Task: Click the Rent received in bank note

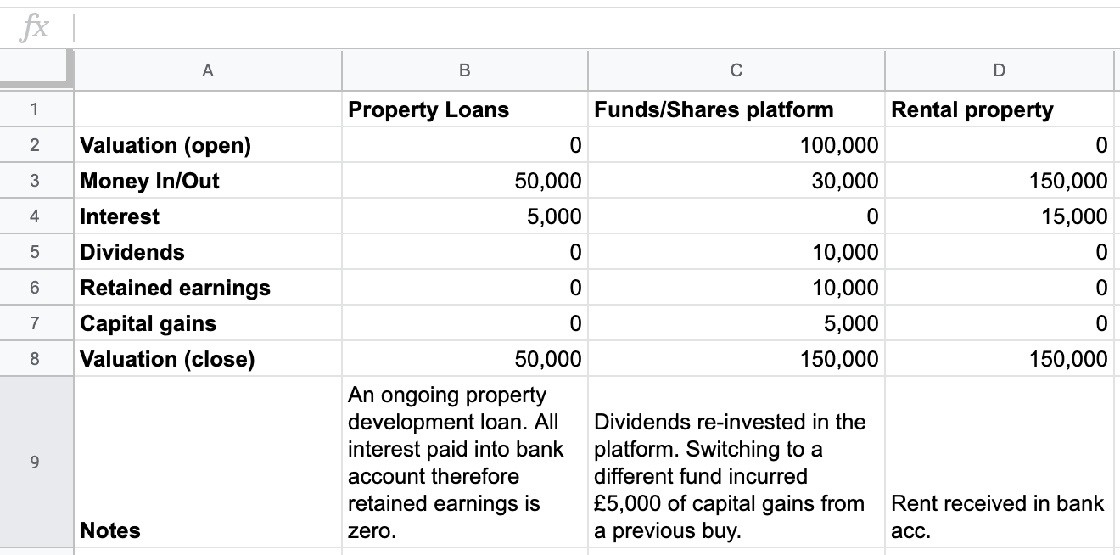Action: point(999,516)
